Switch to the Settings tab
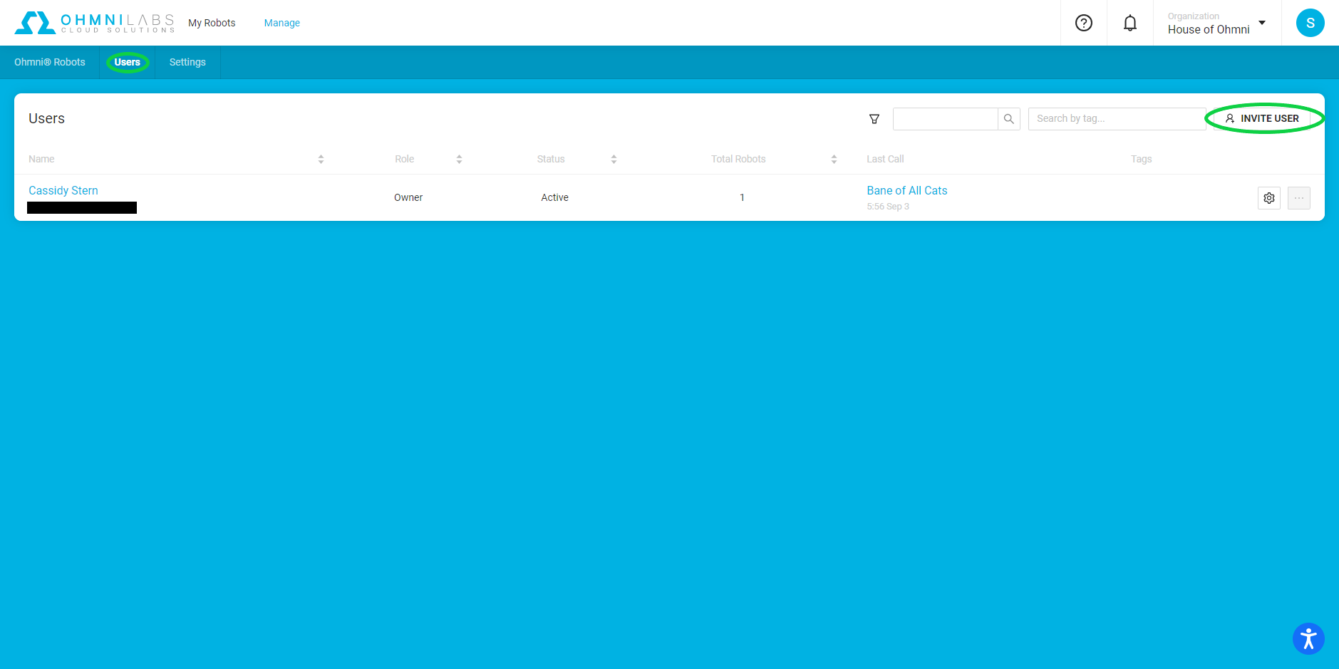 click(x=187, y=63)
